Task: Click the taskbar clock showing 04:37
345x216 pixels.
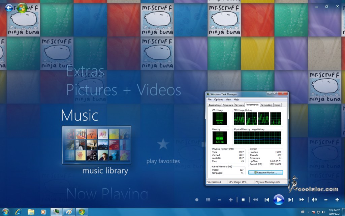Action: [x=334, y=212]
